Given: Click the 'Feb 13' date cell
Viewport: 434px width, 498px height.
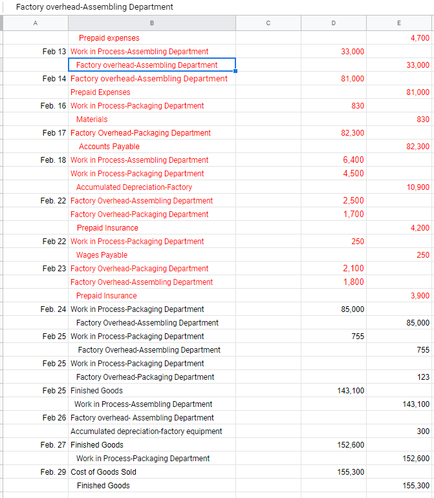Looking at the screenshot, I should (36, 52).
